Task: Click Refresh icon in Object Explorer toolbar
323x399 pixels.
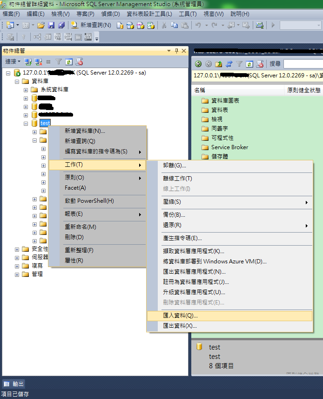Action: click(x=69, y=62)
